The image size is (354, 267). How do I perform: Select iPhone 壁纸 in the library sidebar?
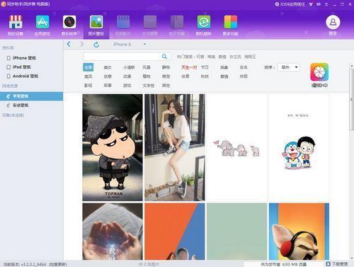24,58
